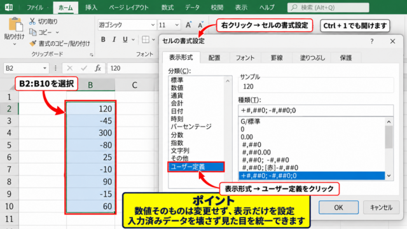Click the Copy icon
Image resolution: width=407 pixels, height=229 pixels.
click(x=32, y=32)
